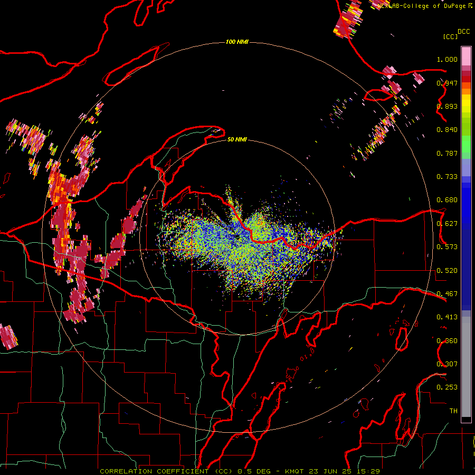Click the 0.787 scale value
Viewport: 475px width, 475px height.
click(447, 153)
